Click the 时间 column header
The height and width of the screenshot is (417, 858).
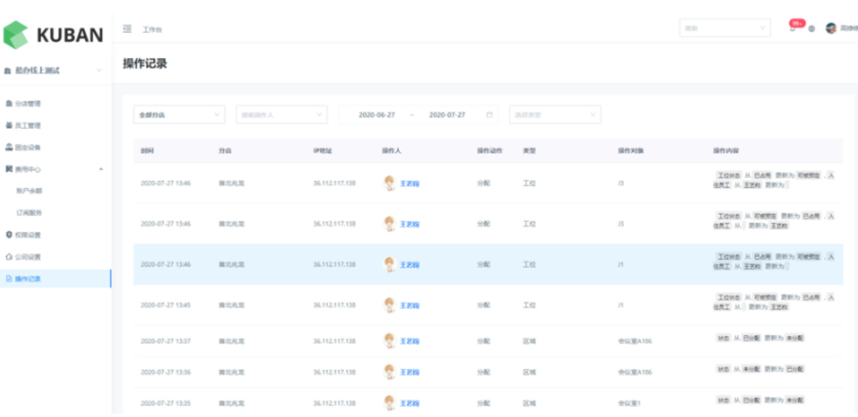[147, 151]
